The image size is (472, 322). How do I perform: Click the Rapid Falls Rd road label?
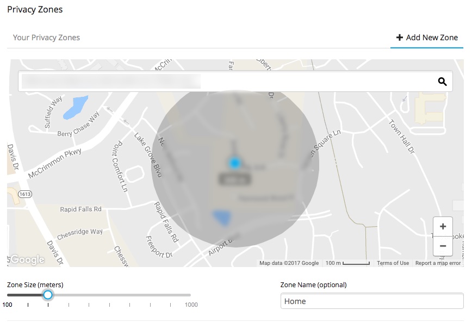pos(81,209)
